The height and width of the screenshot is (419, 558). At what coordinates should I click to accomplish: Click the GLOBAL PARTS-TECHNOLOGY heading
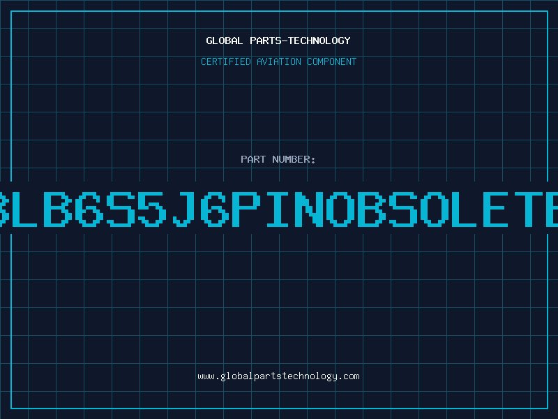point(278,41)
